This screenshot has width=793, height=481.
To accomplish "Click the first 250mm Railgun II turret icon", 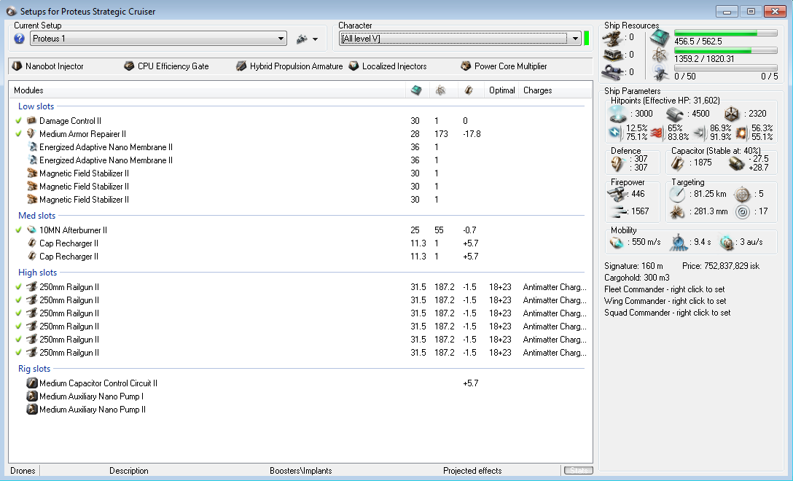I will pos(32,287).
